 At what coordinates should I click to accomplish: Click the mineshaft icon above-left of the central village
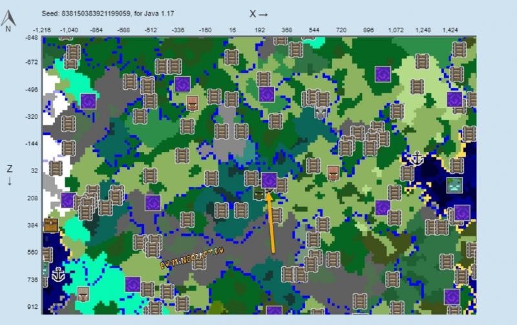313,166
